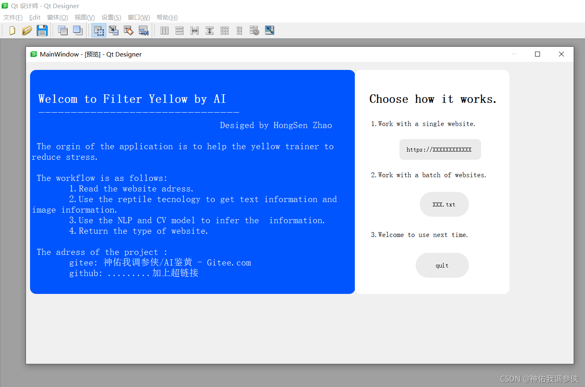Image resolution: width=585 pixels, height=387 pixels.
Task: Select the Edit Widgets mode icon
Action: point(99,30)
